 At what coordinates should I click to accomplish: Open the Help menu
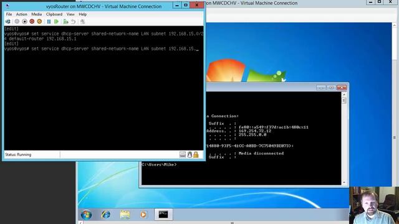point(83,14)
